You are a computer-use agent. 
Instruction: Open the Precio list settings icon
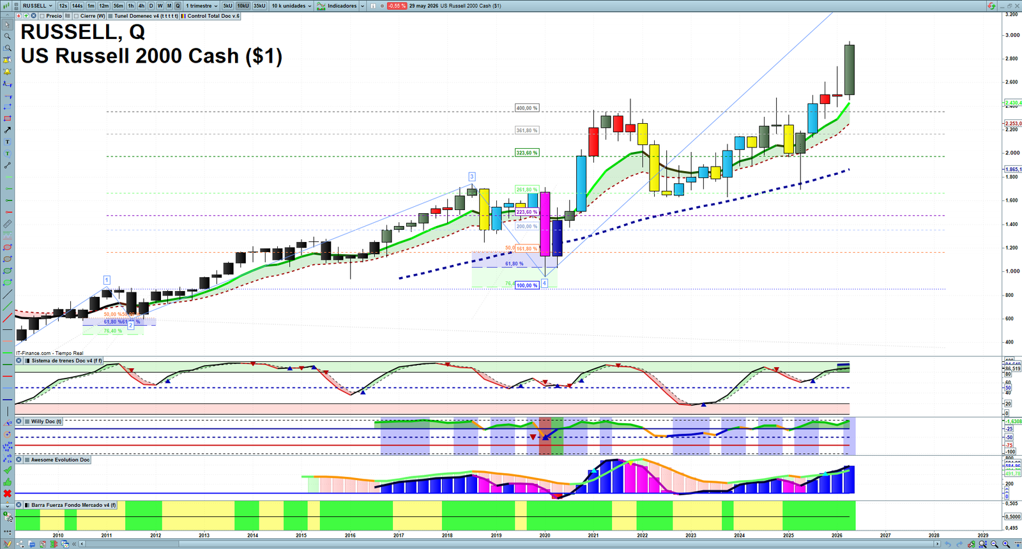coord(68,16)
